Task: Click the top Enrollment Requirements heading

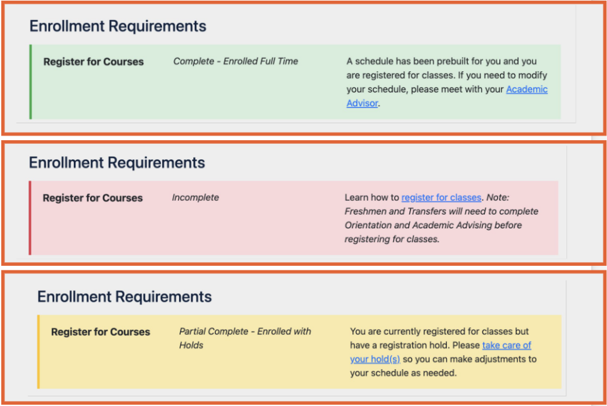Action: (x=118, y=26)
